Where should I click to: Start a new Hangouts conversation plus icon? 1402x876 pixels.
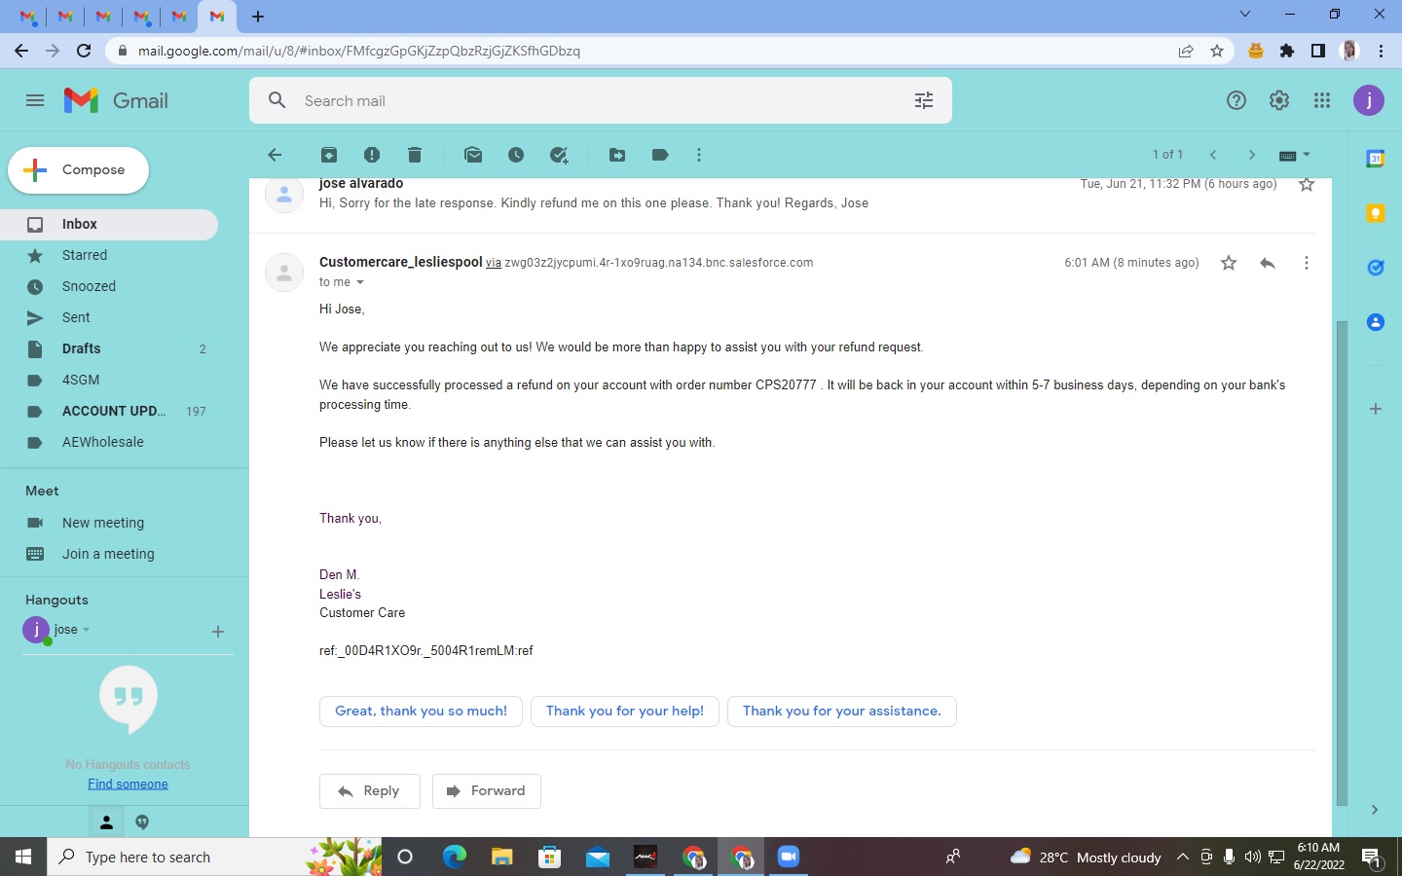(x=218, y=632)
